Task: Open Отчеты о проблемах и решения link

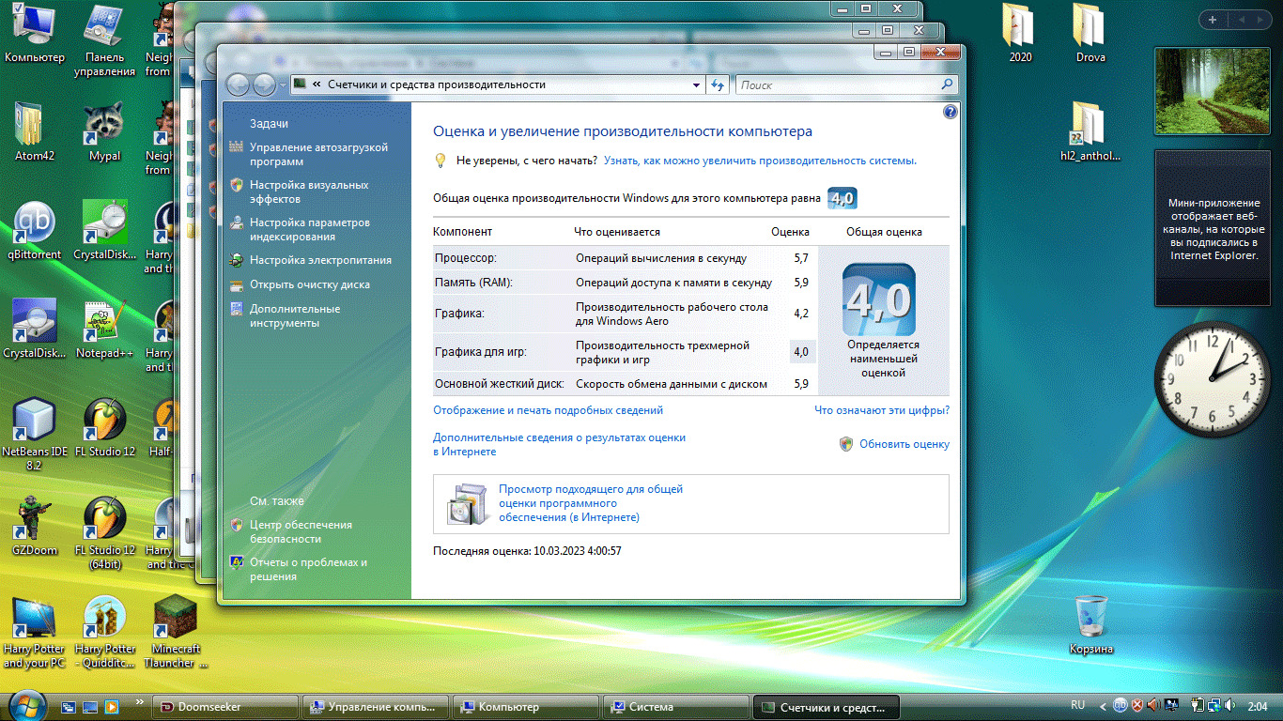Action: 308,569
